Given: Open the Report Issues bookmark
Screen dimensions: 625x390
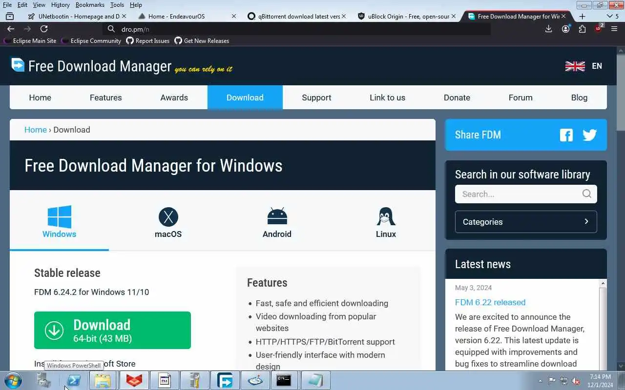Looking at the screenshot, I should [148, 41].
